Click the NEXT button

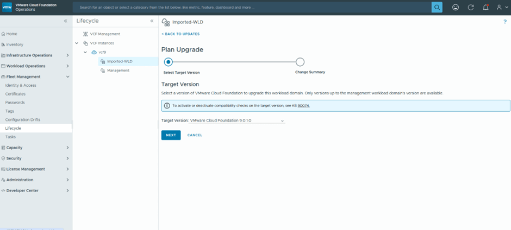[171, 135]
